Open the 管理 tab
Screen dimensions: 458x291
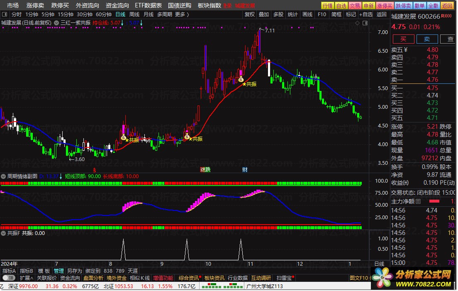point(59,271)
